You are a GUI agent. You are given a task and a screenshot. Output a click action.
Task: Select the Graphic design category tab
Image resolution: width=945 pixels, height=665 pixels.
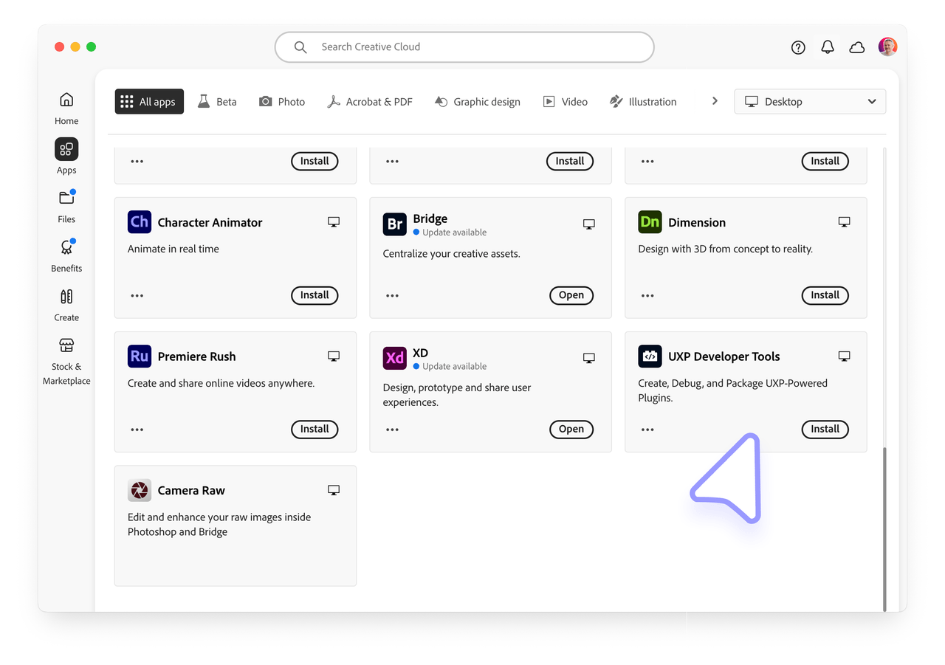[477, 102]
